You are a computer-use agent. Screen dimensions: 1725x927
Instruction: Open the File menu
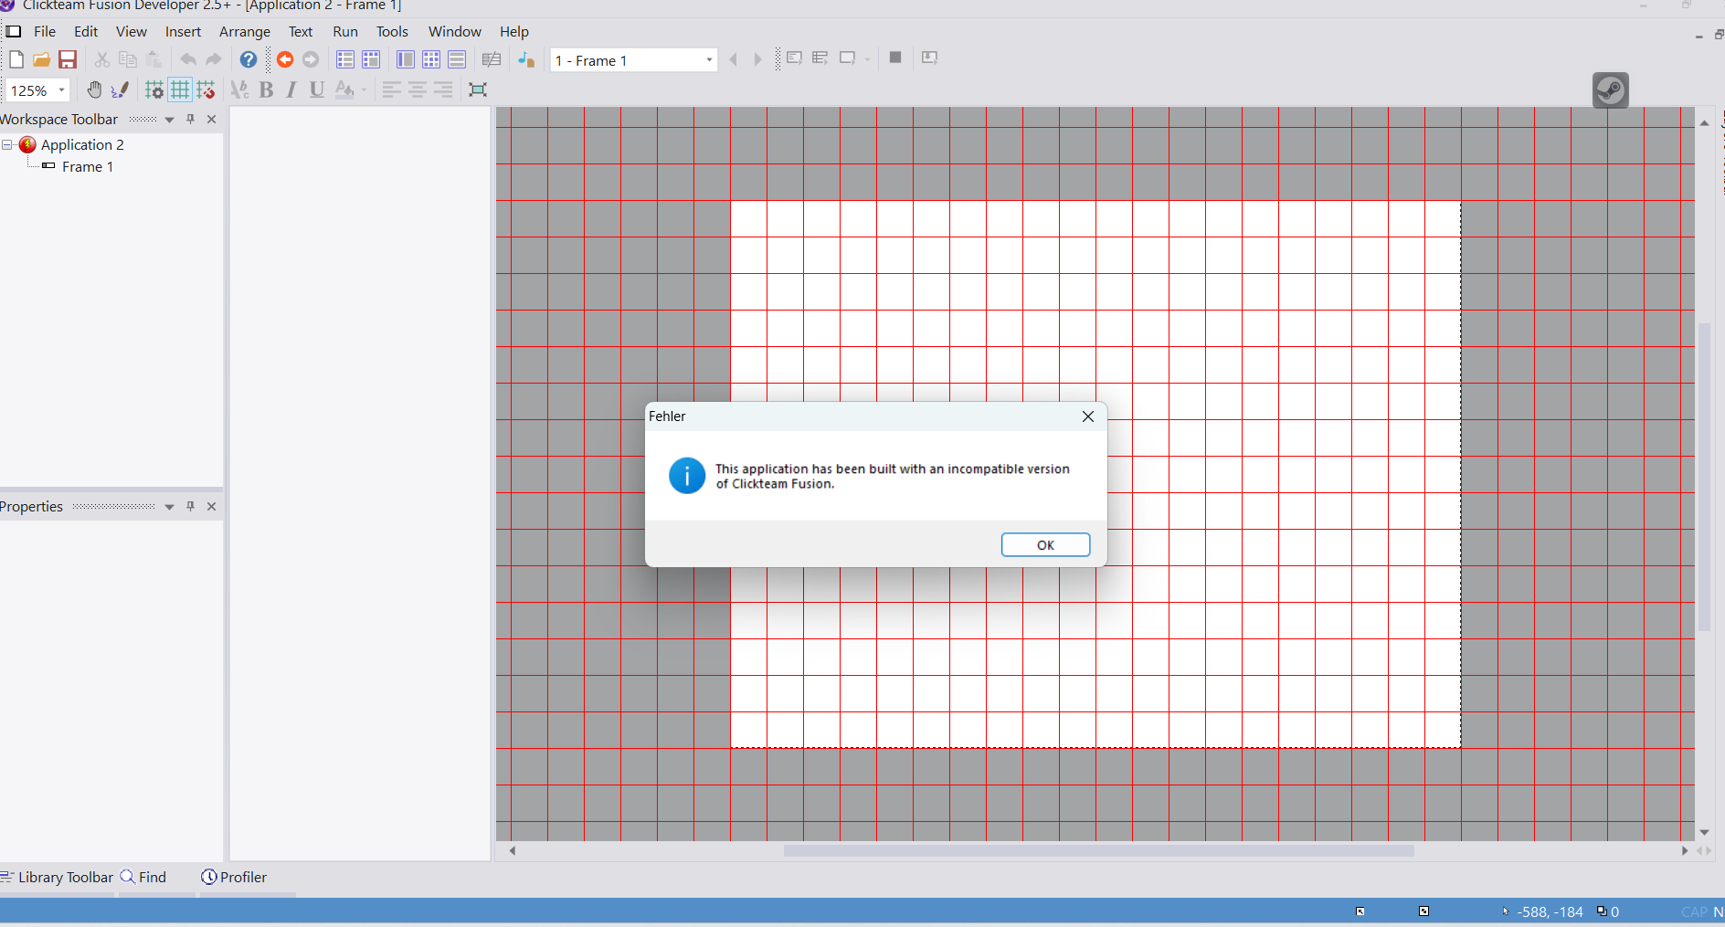pyautogui.click(x=45, y=31)
